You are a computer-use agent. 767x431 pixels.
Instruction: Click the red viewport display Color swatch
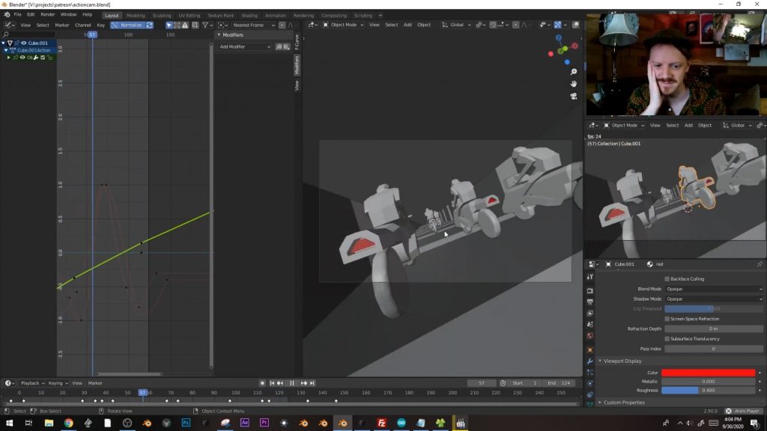click(708, 373)
